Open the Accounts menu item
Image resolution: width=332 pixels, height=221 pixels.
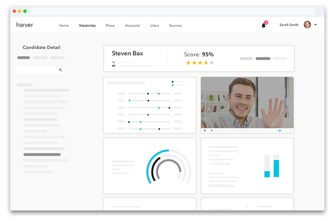[132, 25]
